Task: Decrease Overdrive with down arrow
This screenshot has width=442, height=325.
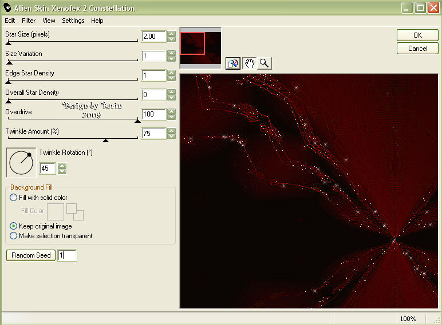Action: click(171, 117)
